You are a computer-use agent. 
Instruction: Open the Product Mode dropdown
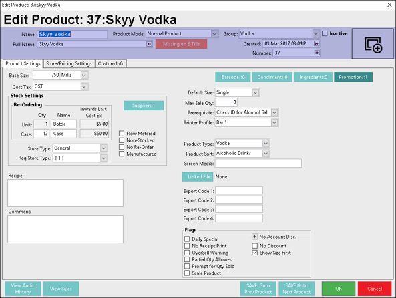[214, 33]
